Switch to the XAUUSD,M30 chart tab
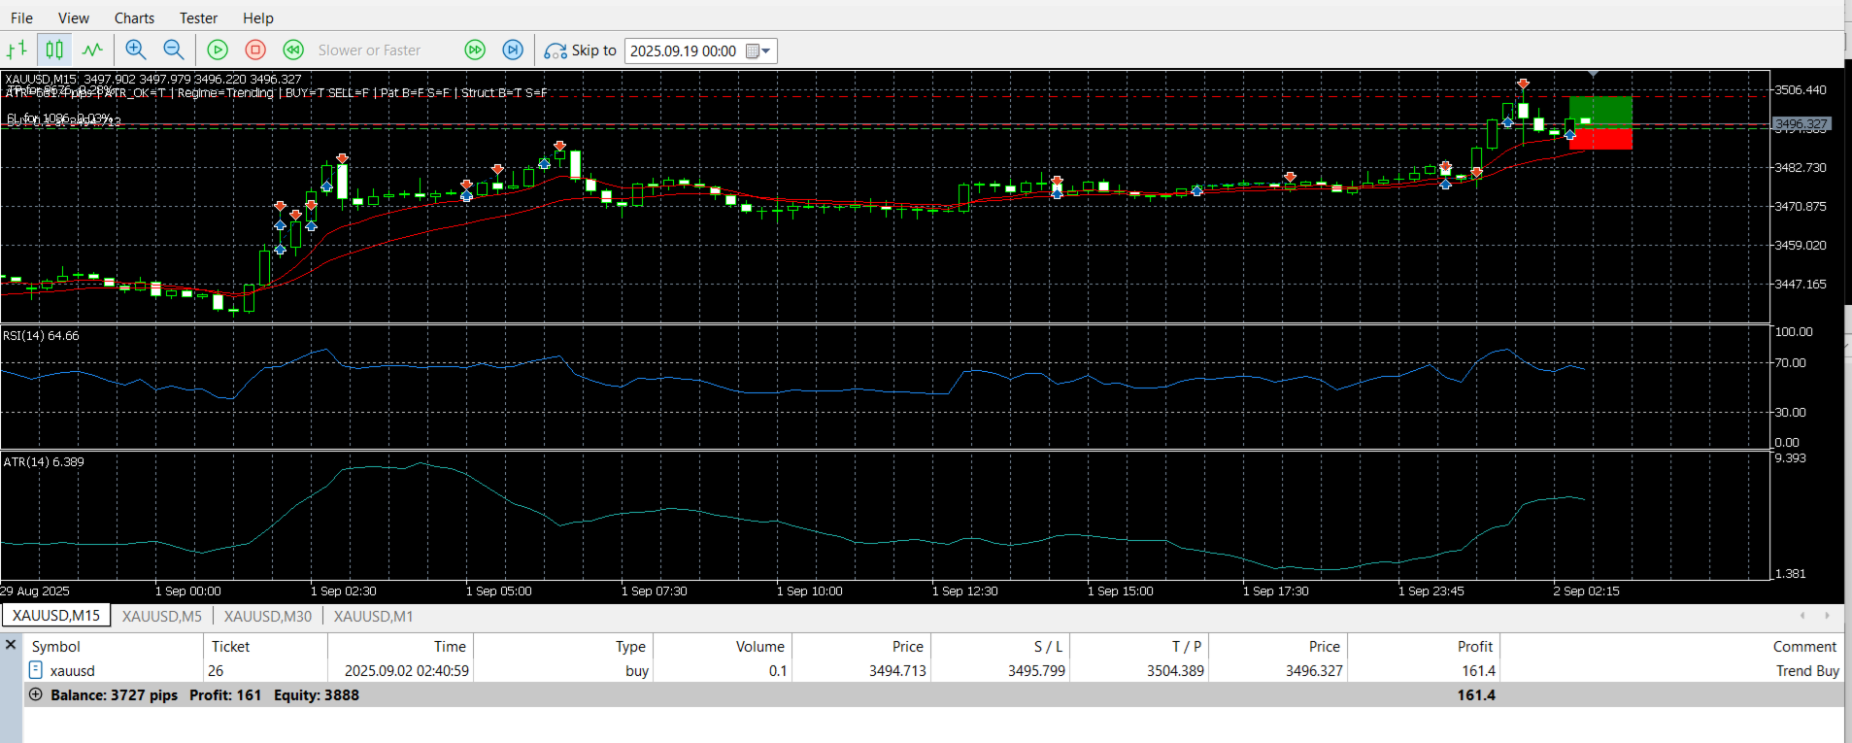Screen dimensions: 1852x743 coord(268,616)
